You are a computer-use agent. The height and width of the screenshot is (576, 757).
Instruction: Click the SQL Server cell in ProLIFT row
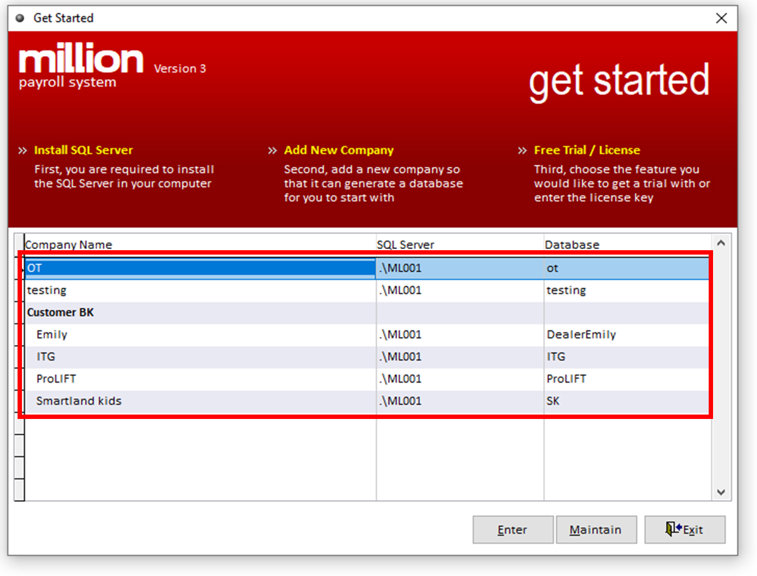pyautogui.click(x=460, y=379)
